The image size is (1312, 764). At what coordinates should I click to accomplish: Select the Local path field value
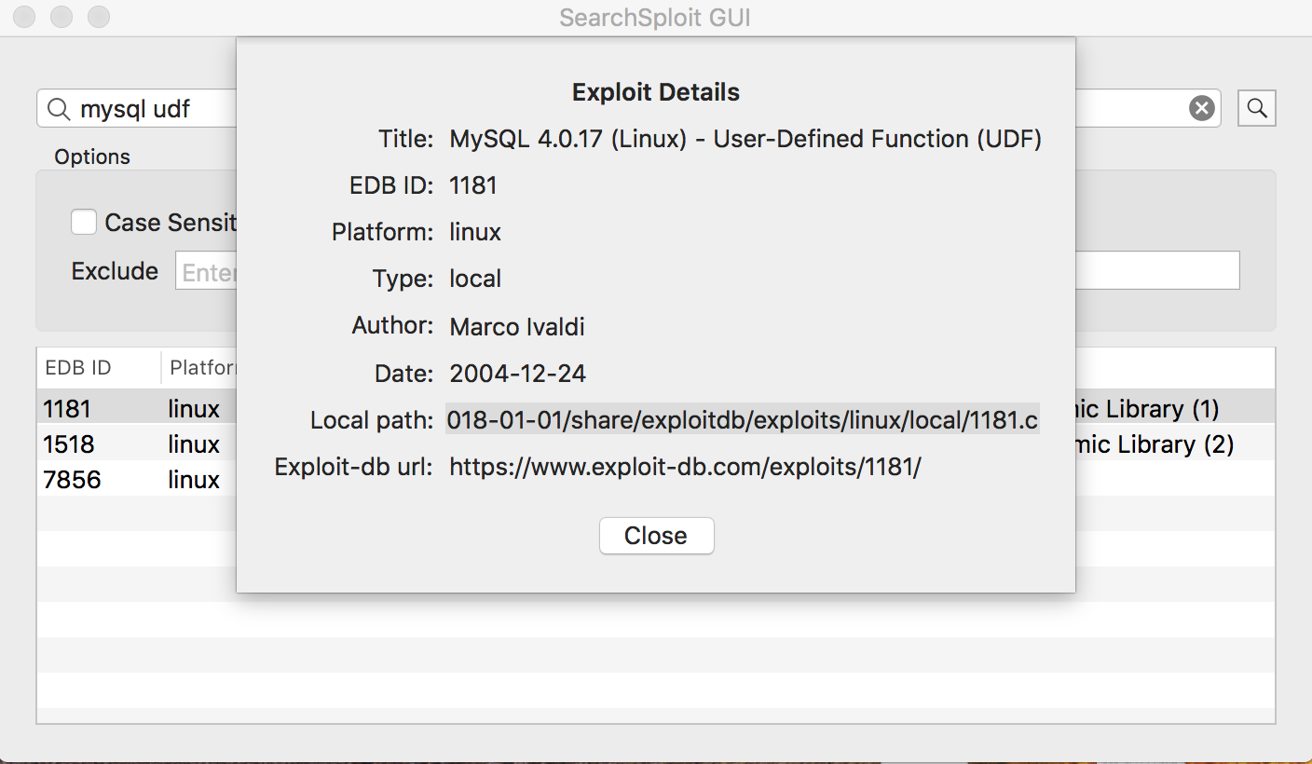tap(742, 420)
